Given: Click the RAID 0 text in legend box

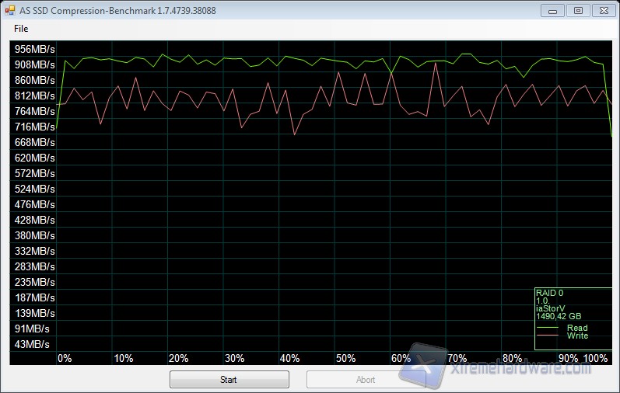Looking at the screenshot, I should coord(549,293).
